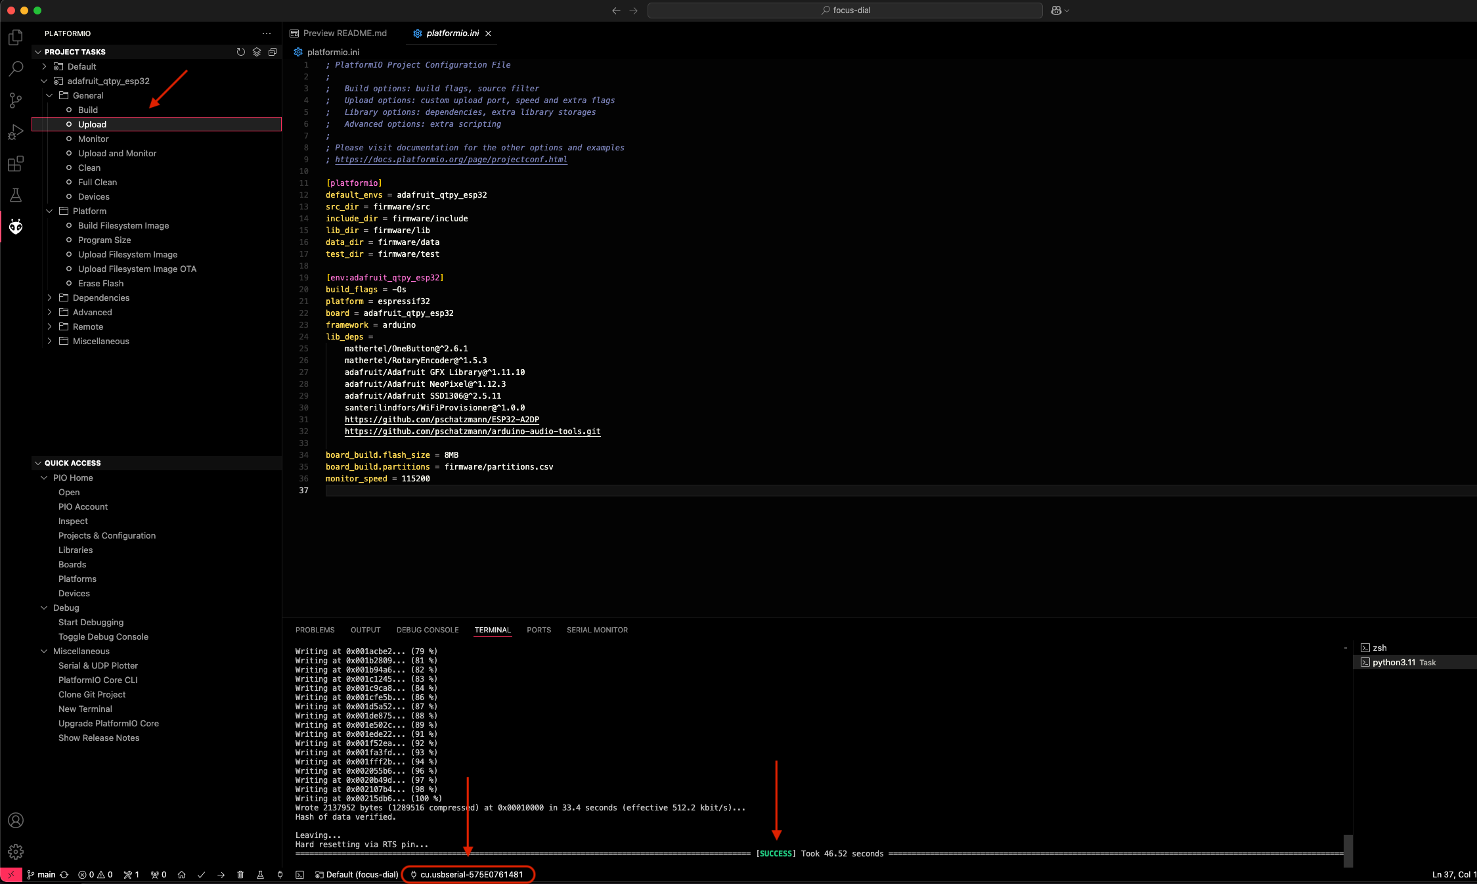This screenshot has height=884, width=1477.
Task: Open the arduino-audio-tools.git link
Action: point(472,431)
